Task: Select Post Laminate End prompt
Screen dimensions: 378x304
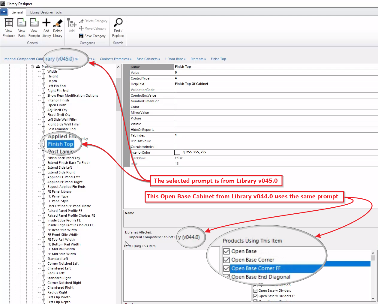Action: [x=61, y=129]
